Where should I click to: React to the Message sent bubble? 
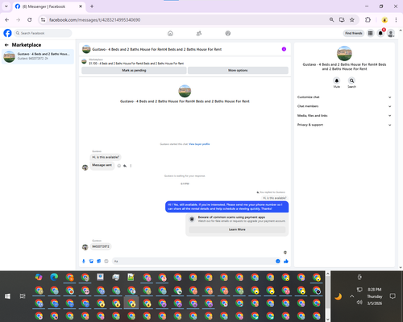pyautogui.click(x=119, y=166)
